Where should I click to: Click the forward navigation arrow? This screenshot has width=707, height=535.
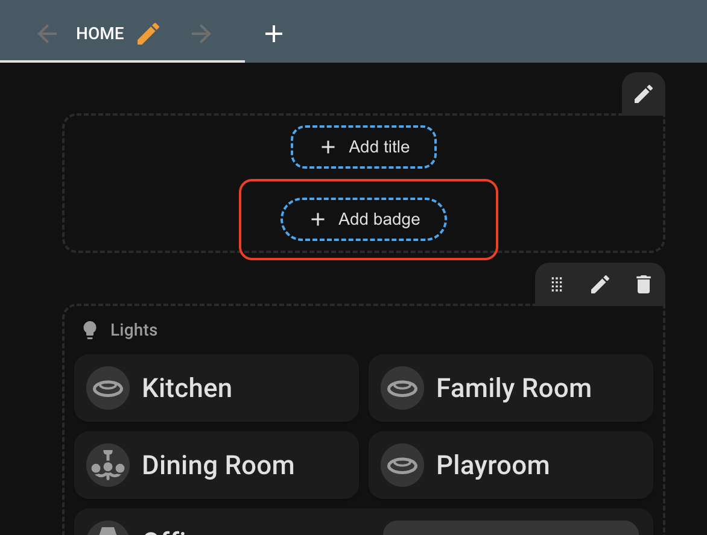201,34
